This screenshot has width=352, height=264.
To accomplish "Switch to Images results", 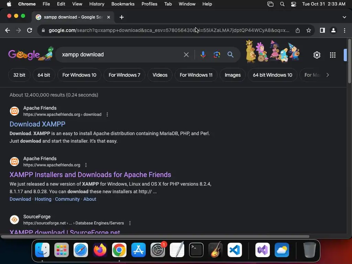I will [x=233, y=75].
